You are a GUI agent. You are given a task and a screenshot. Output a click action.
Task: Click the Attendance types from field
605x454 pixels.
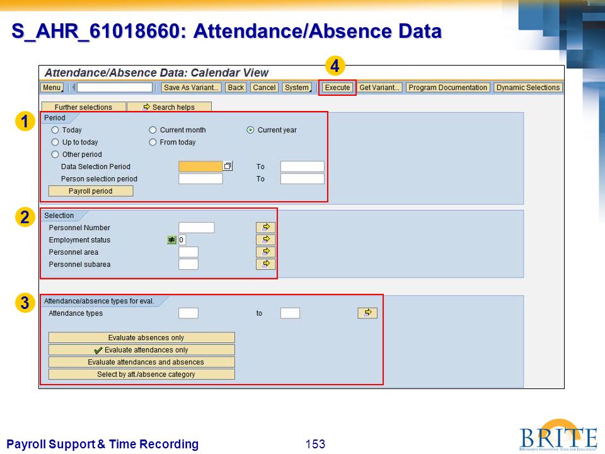188,313
